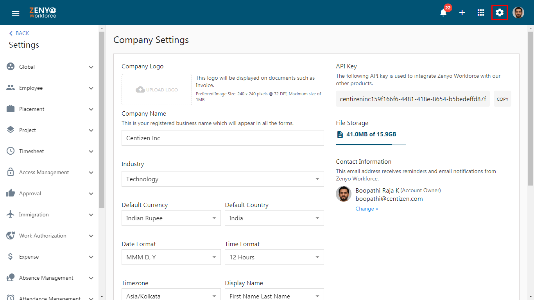Expand the Immigration section chevron
534x300 pixels.
click(91, 215)
